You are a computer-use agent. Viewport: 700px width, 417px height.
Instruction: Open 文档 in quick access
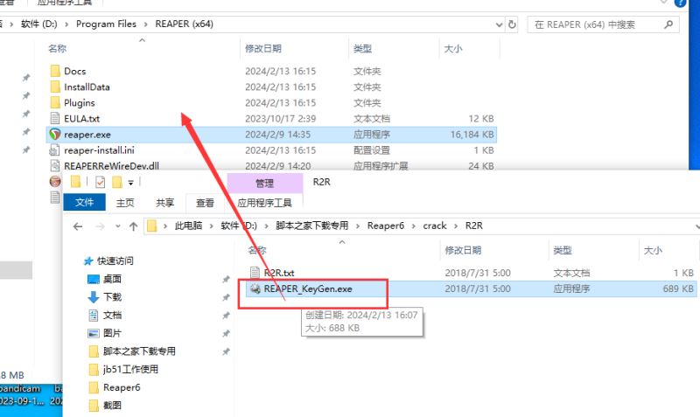point(112,316)
